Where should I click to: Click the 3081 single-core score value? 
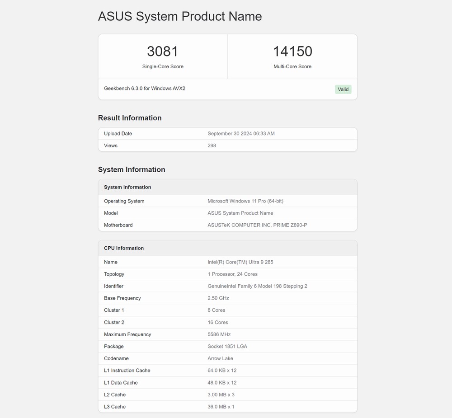(163, 52)
